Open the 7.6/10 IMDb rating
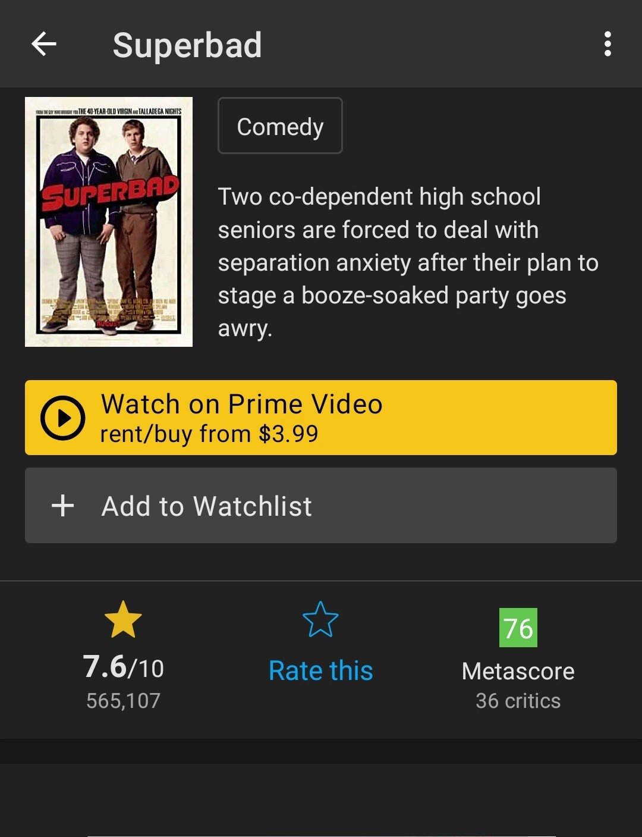 (x=123, y=667)
